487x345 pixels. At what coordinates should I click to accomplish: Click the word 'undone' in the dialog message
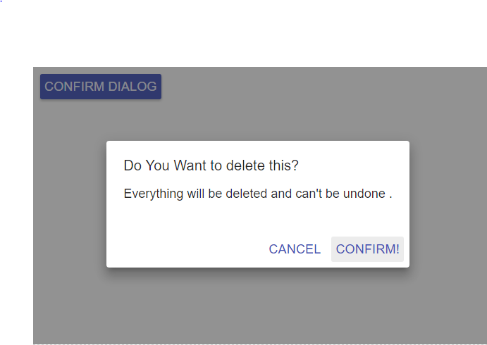(x=364, y=194)
